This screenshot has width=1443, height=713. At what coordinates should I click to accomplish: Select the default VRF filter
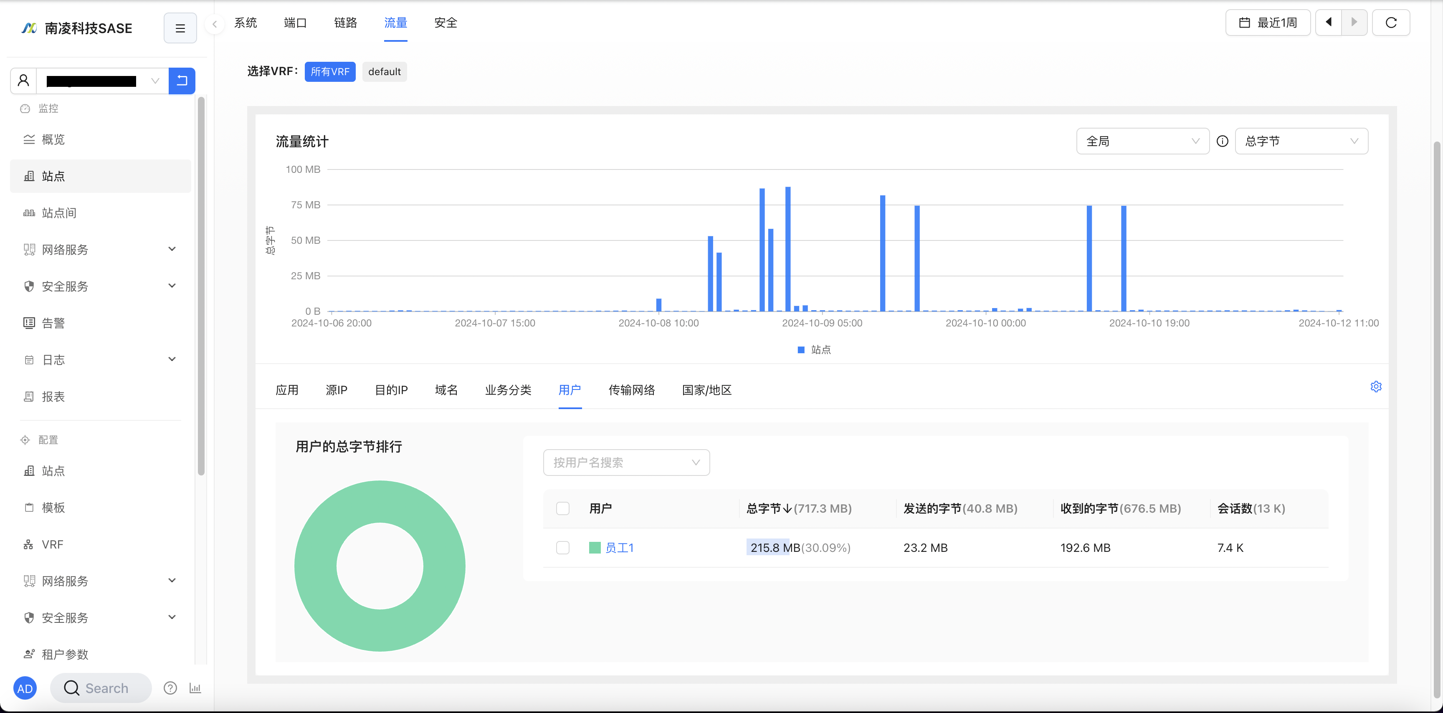(x=384, y=72)
